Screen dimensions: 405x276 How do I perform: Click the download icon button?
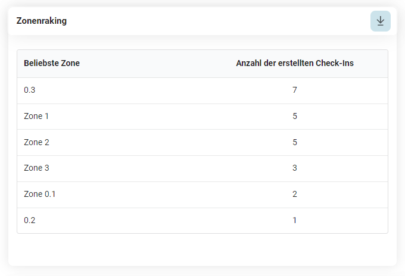(x=380, y=21)
